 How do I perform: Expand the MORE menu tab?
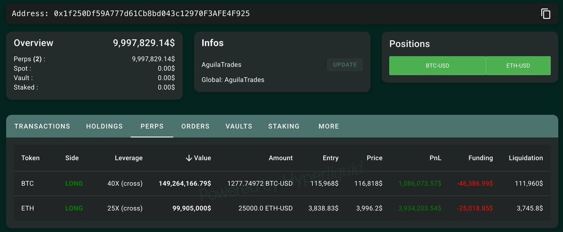tap(328, 126)
